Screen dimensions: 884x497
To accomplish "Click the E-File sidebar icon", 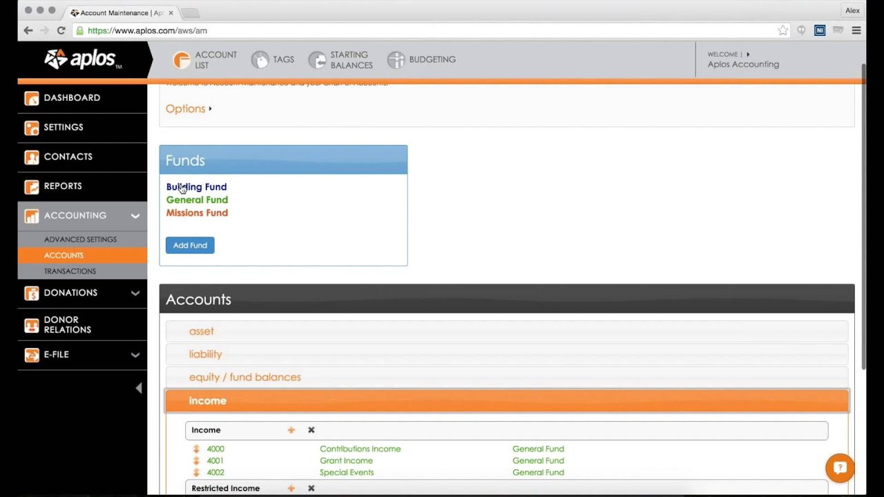I will click(32, 355).
